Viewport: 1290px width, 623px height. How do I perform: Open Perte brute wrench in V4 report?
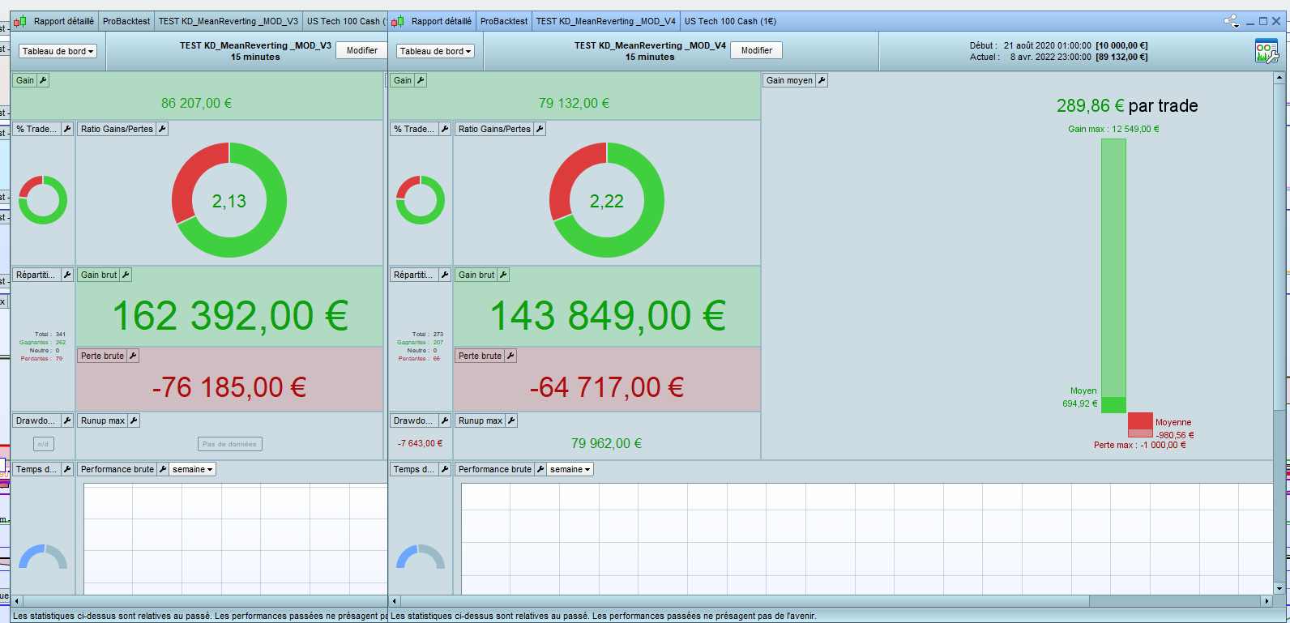coord(511,356)
